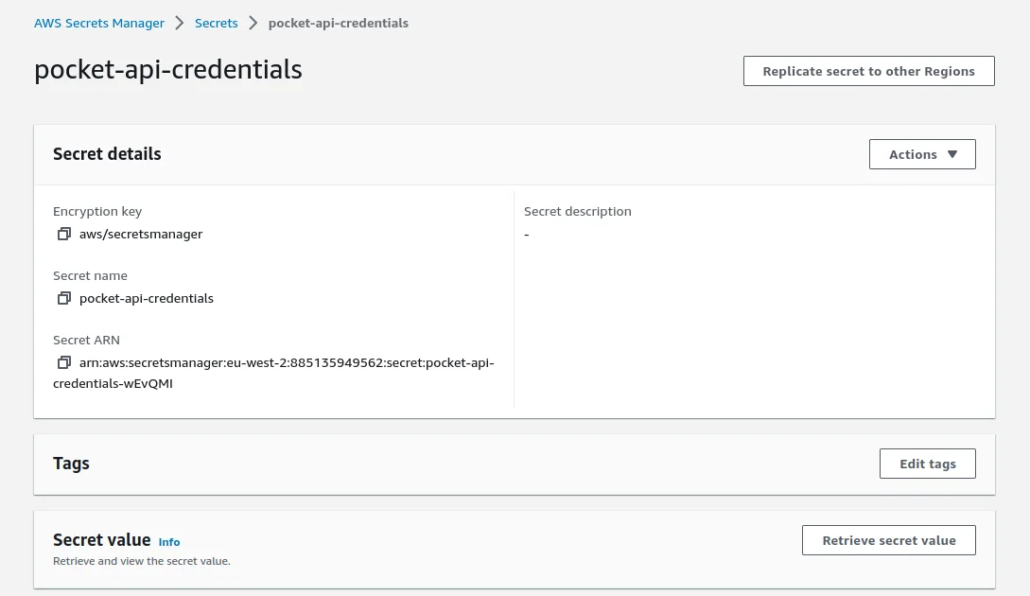Click the Secret value section heading
Image resolution: width=1030 pixels, height=596 pixels.
[x=101, y=539]
